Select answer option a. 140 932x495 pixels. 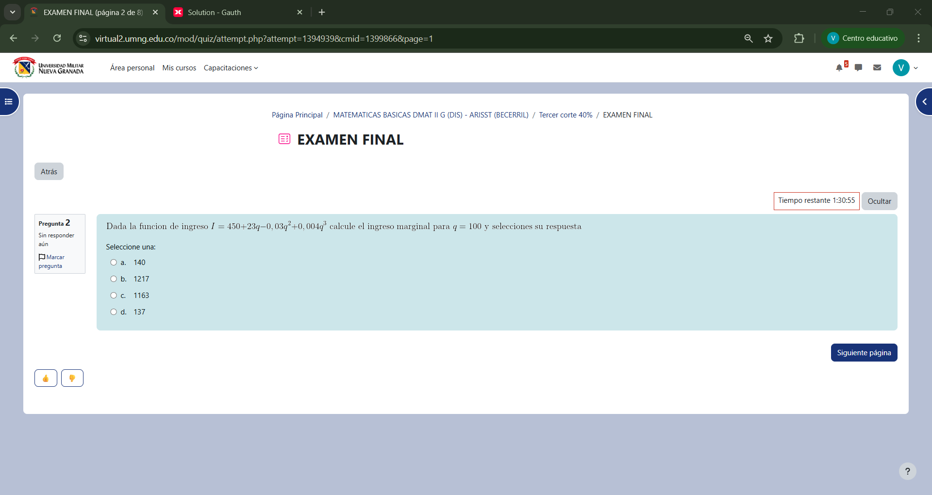[114, 263]
